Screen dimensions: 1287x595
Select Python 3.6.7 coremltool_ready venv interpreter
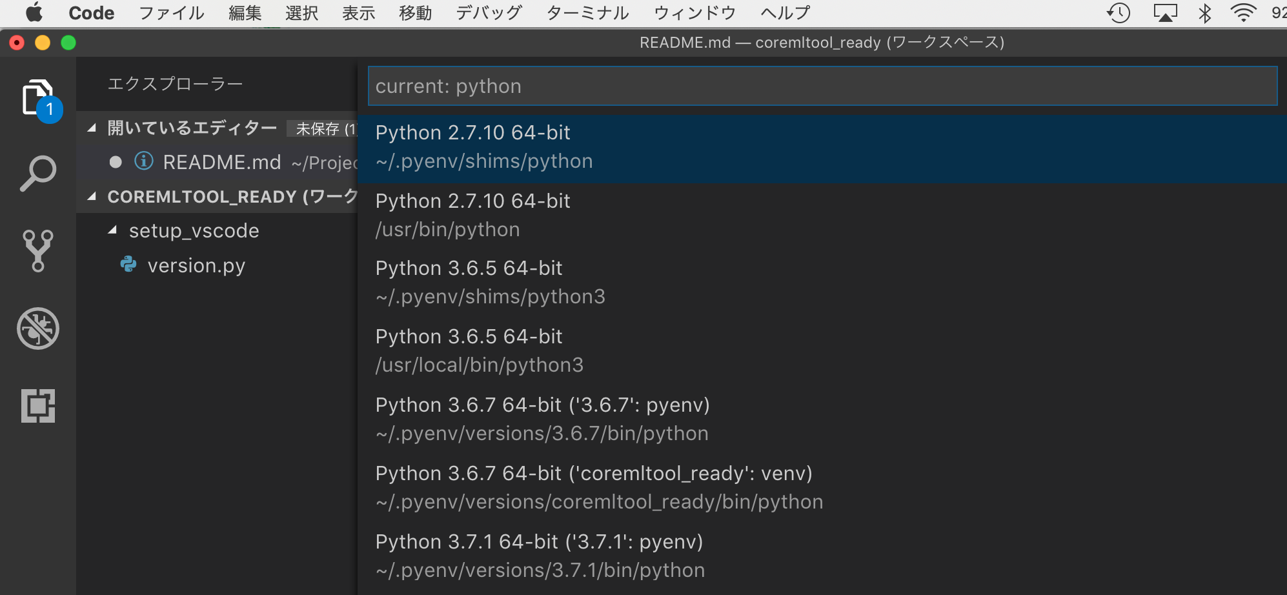click(x=822, y=487)
